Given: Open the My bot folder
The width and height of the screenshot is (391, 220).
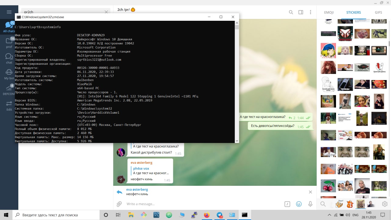Looking at the screenshot, I should (9, 74).
